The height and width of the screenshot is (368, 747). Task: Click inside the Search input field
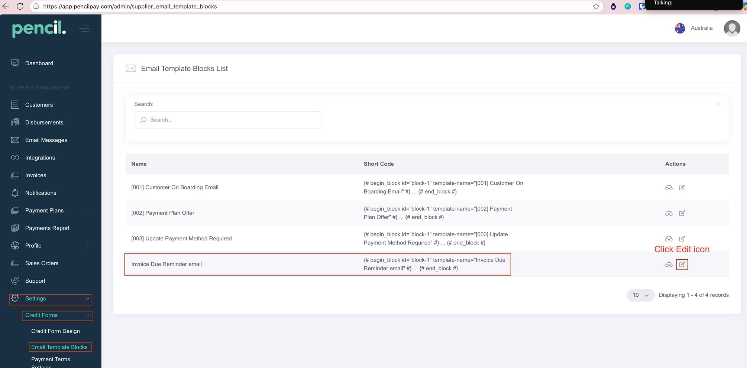[227, 119]
